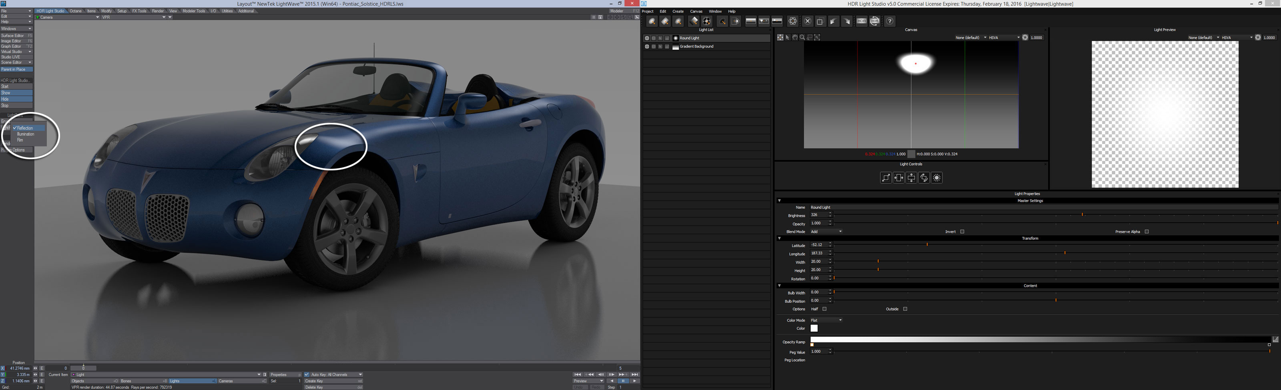The width and height of the screenshot is (1281, 390).
Task: Click the first Light Controls icon
Action: pos(885,178)
